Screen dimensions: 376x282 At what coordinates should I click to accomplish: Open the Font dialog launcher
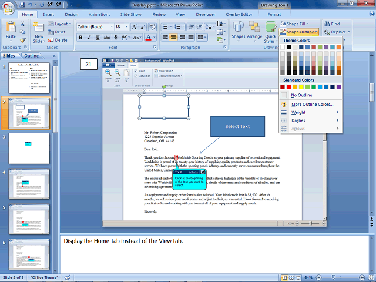155,47
